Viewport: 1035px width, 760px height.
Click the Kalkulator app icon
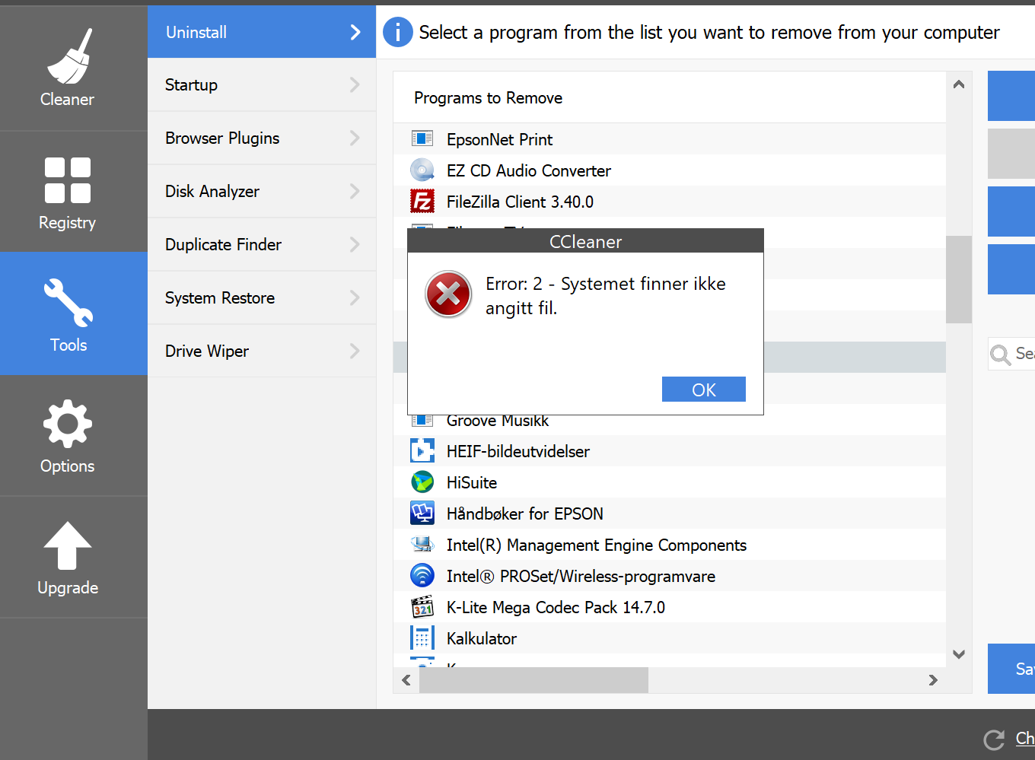pos(422,638)
